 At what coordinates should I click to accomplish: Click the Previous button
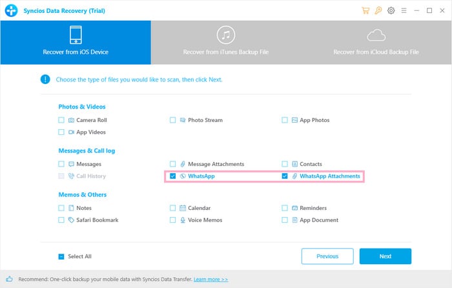(x=327, y=256)
